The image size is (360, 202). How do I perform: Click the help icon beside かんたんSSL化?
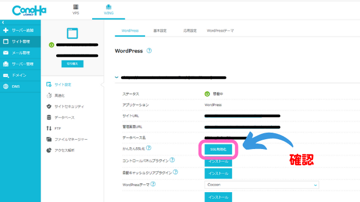(149, 148)
